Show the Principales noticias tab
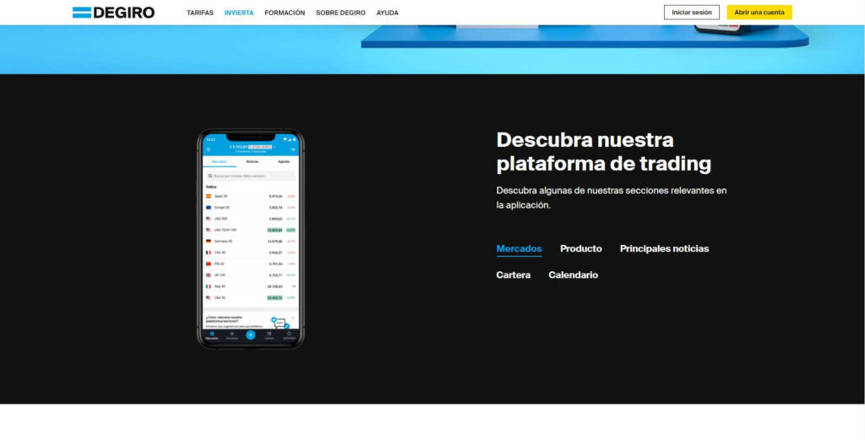The image size is (865, 440). point(664,248)
